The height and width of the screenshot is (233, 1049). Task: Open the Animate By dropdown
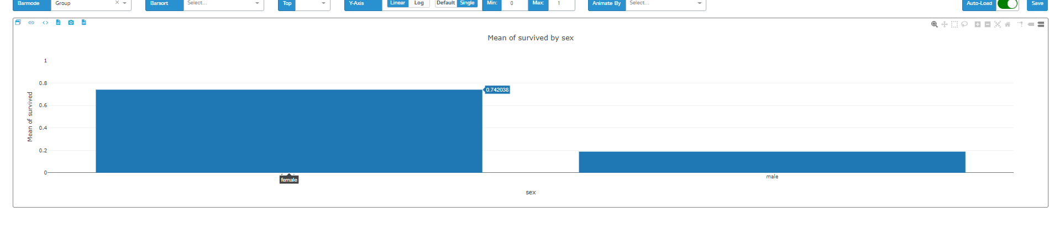(x=665, y=4)
